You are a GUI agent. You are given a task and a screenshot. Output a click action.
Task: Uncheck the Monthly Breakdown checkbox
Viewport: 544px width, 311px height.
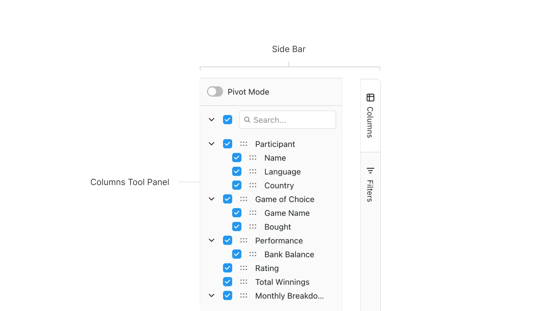click(228, 296)
